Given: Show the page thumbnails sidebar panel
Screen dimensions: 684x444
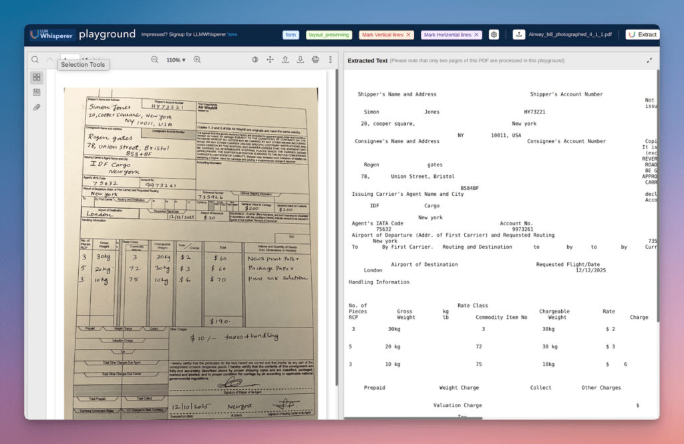Looking at the screenshot, I should click(x=37, y=78).
